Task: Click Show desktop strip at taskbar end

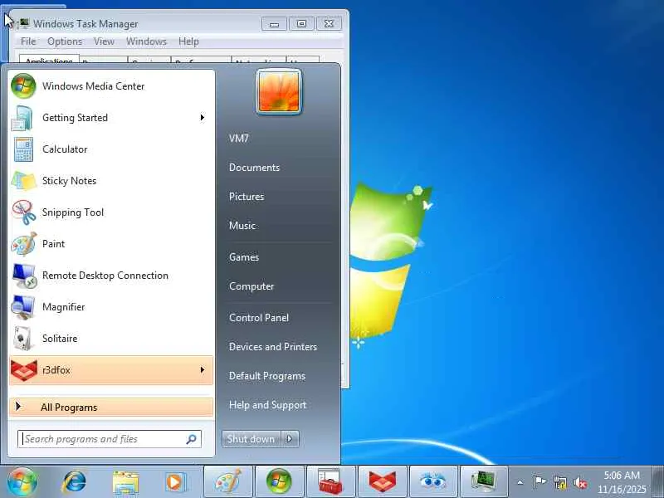Action: [x=657, y=481]
